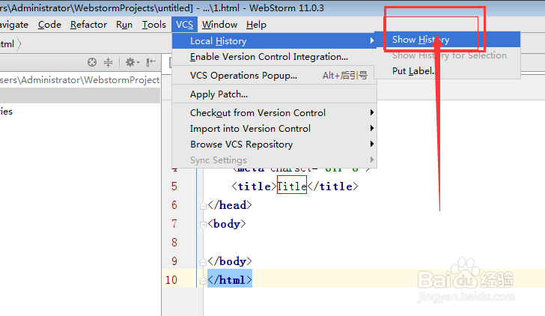This screenshot has width=545, height=316.
Task: Open the Tools menu
Action: (154, 25)
